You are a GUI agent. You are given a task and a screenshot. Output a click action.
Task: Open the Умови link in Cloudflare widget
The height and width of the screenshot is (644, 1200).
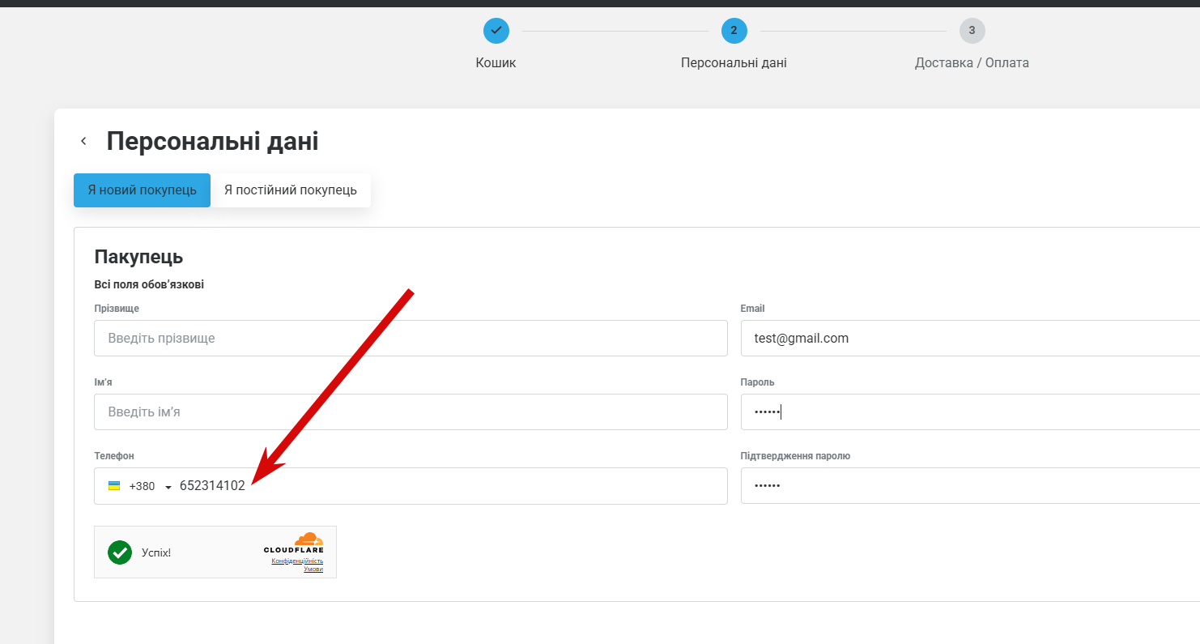(x=313, y=569)
